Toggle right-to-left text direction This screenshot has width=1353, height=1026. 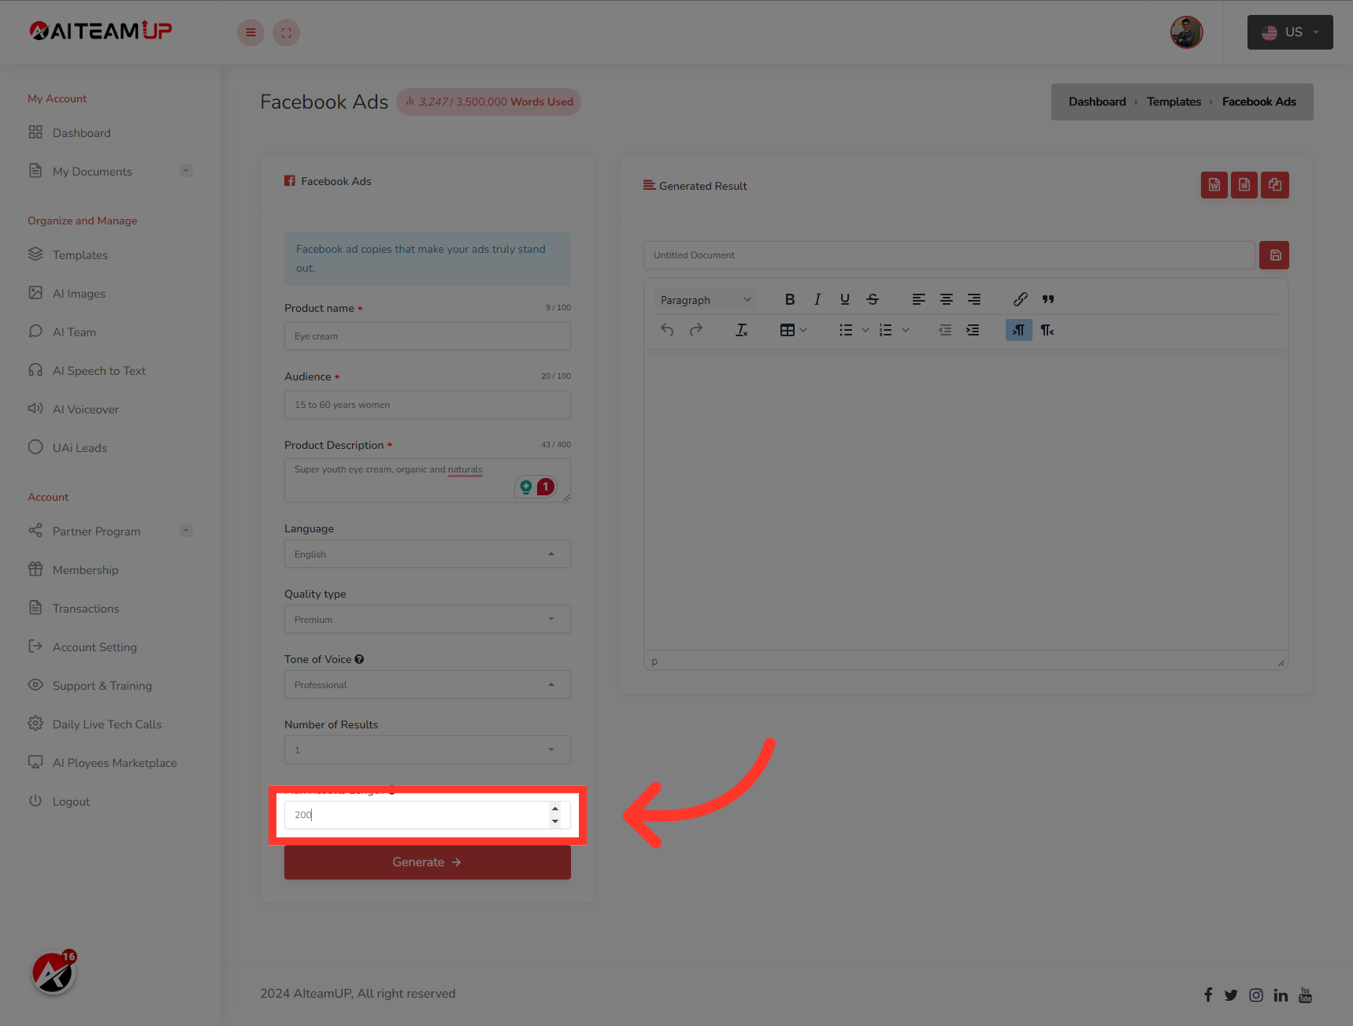[1047, 330]
